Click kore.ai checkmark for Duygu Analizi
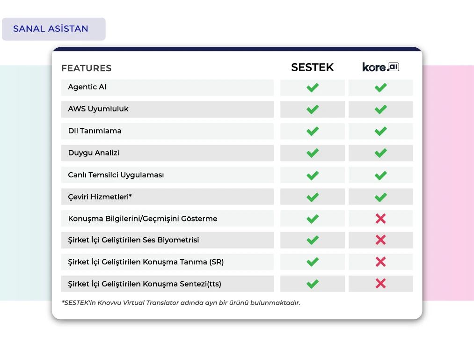Screen dimensions: 474x337 tap(380, 153)
